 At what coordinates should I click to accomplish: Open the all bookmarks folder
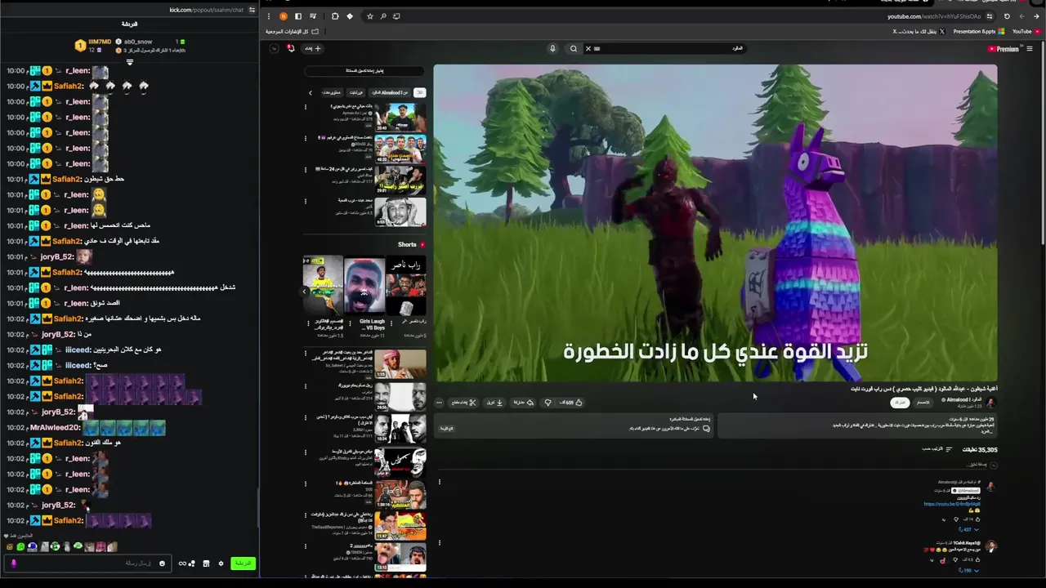point(292,32)
